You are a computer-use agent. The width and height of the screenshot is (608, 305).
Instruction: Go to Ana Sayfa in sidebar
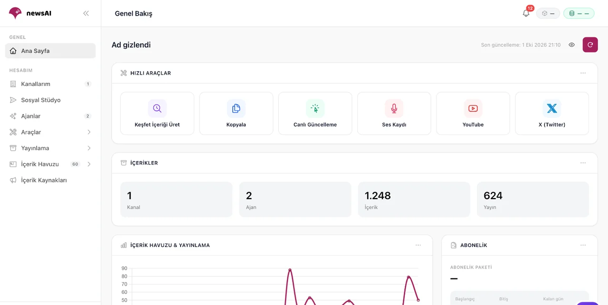[x=50, y=51]
